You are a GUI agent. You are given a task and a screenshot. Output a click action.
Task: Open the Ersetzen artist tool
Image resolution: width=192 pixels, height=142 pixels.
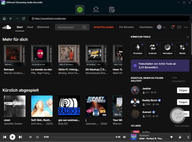click(x=153, y=50)
